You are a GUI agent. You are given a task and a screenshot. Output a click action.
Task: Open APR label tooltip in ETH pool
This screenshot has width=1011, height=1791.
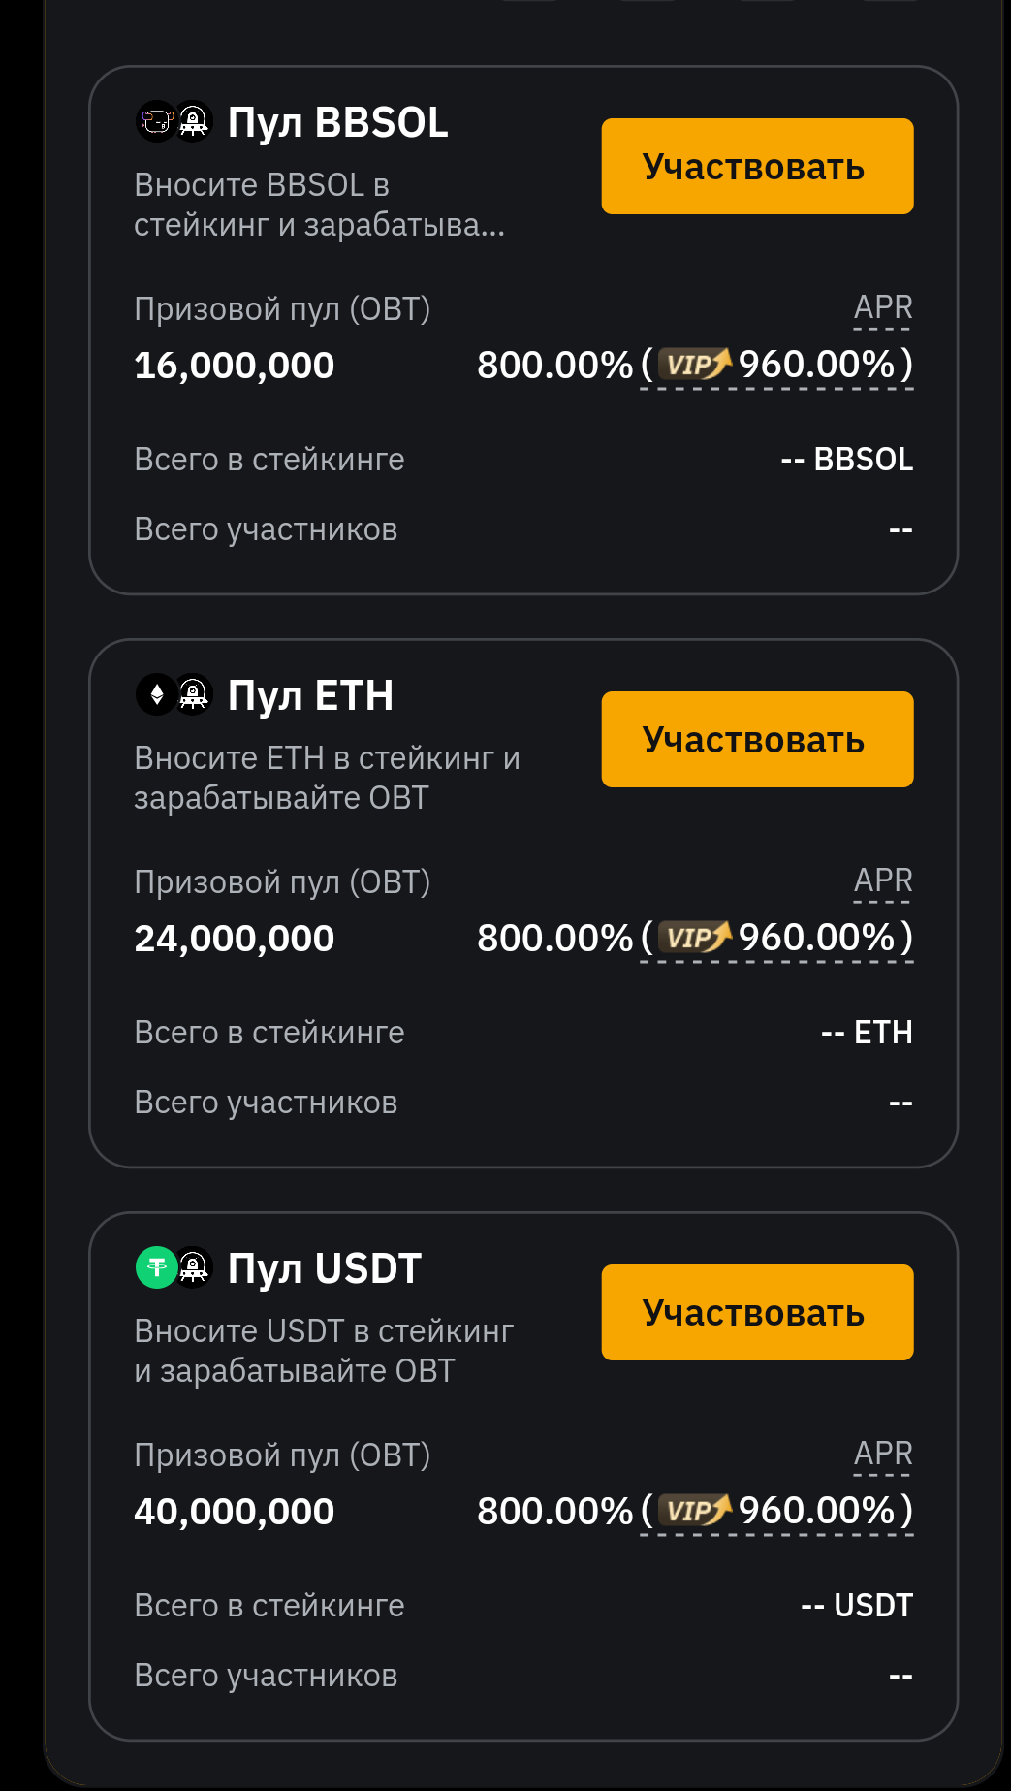point(883,880)
